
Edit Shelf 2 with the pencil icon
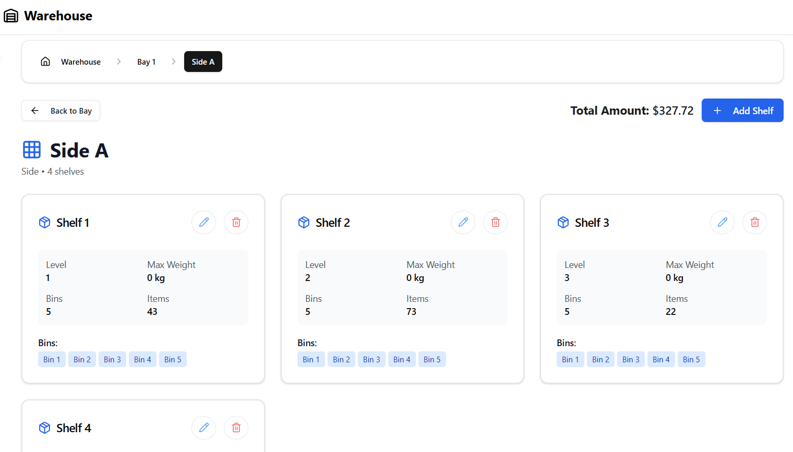tap(463, 223)
